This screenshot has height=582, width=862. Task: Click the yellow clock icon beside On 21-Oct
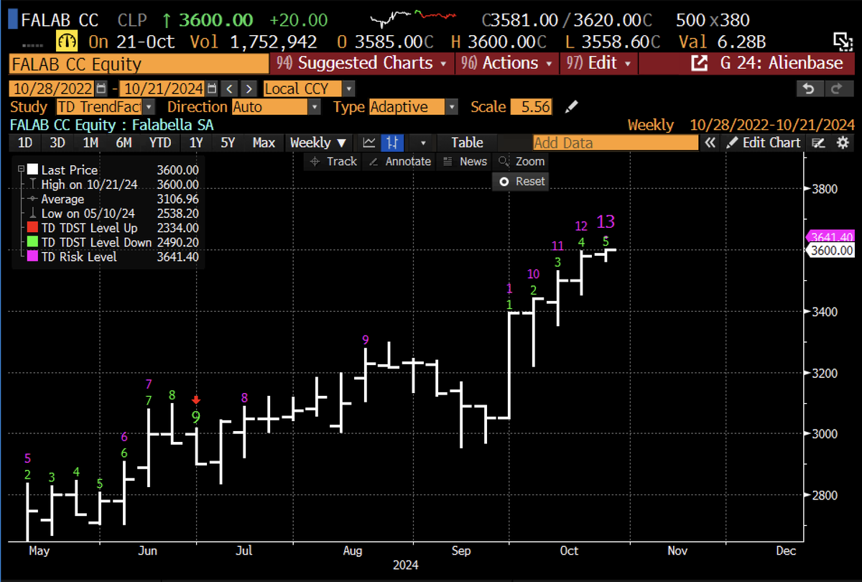pos(67,41)
